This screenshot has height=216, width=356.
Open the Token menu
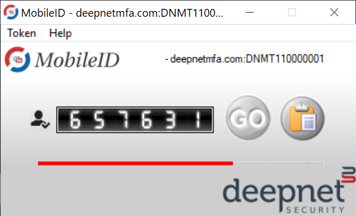pos(21,33)
